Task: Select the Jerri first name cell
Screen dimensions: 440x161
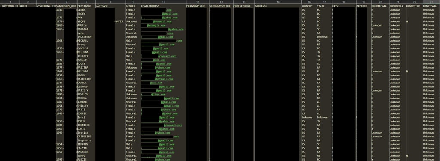Action: (81, 118)
